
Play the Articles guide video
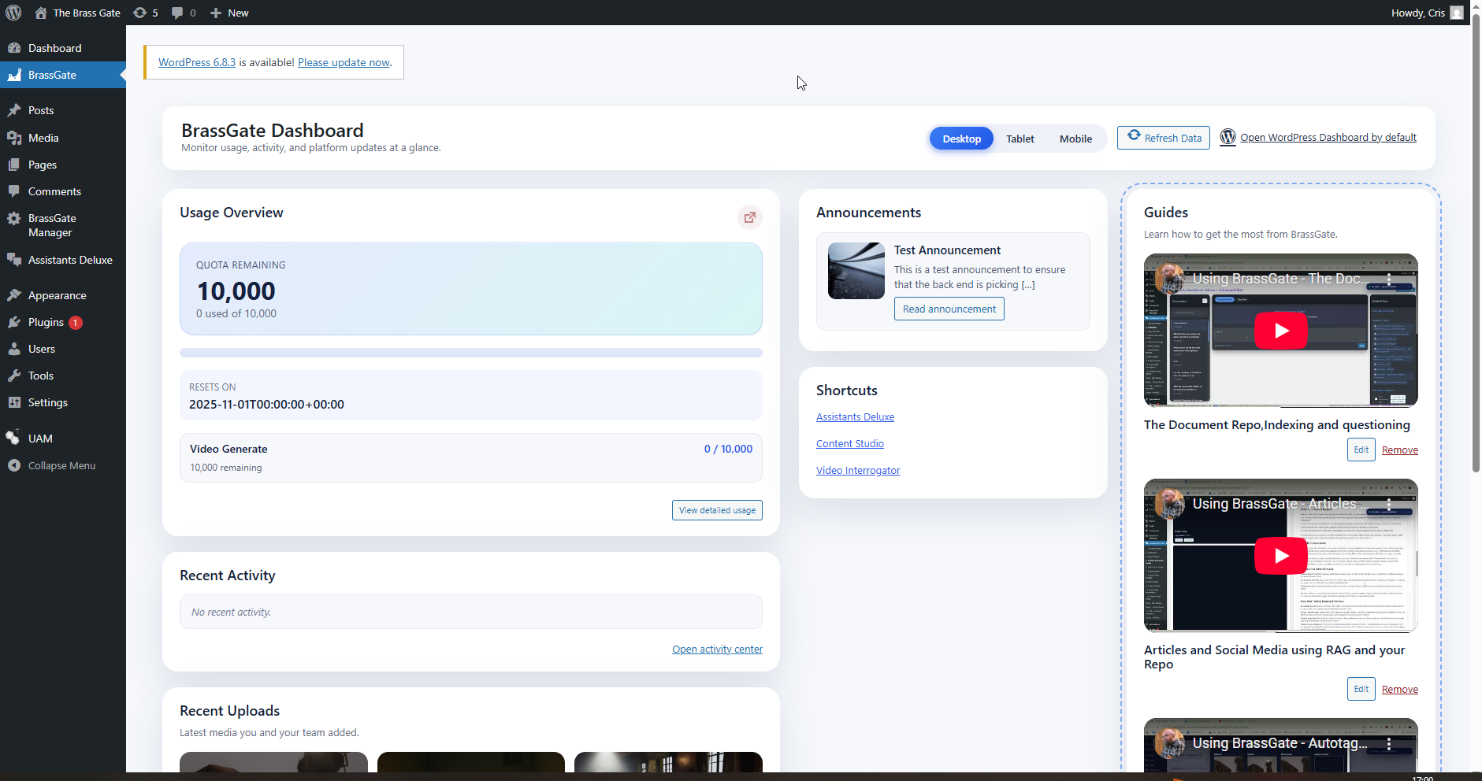click(1280, 556)
